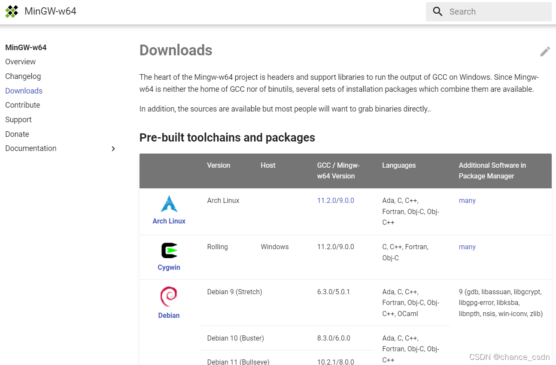Go to the Contribute page
The height and width of the screenshot is (365, 556).
[x=23, y=105]
